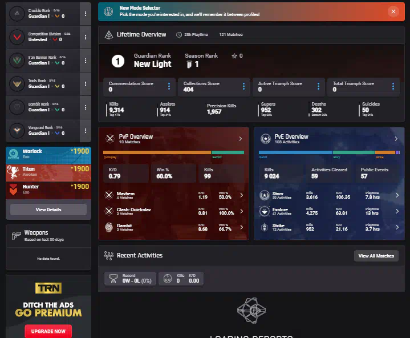Expand Explore row chevron

pyautogui.click(x=397, y=211)
